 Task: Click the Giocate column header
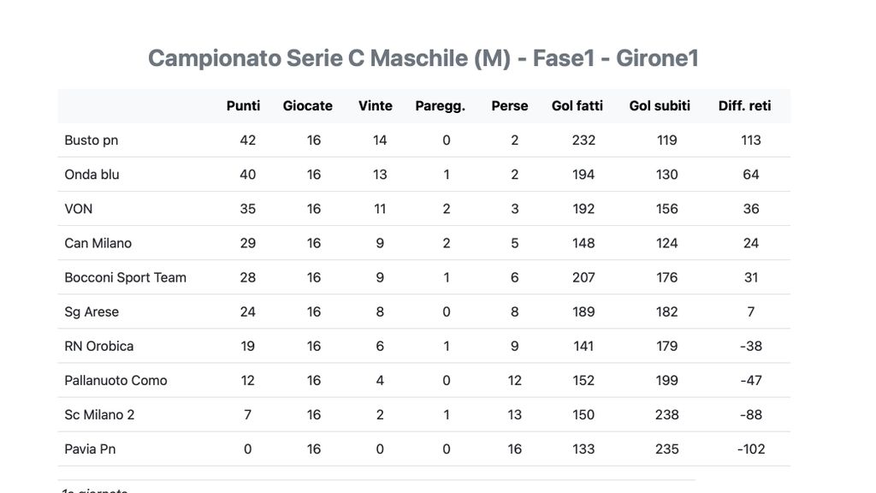pos(308,106)
